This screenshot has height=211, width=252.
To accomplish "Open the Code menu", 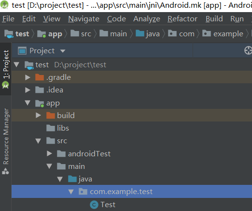I will (x=116, y=19).
